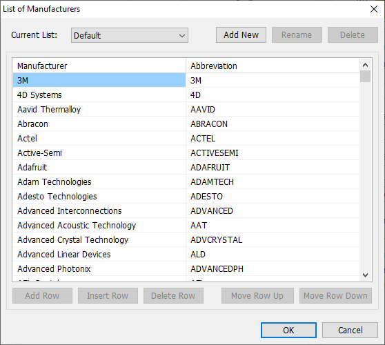Image resolution: width=385 pixels, height=345 pixels.
Task: Select the Advanced Crystal Technology cell
Action: 99,239
